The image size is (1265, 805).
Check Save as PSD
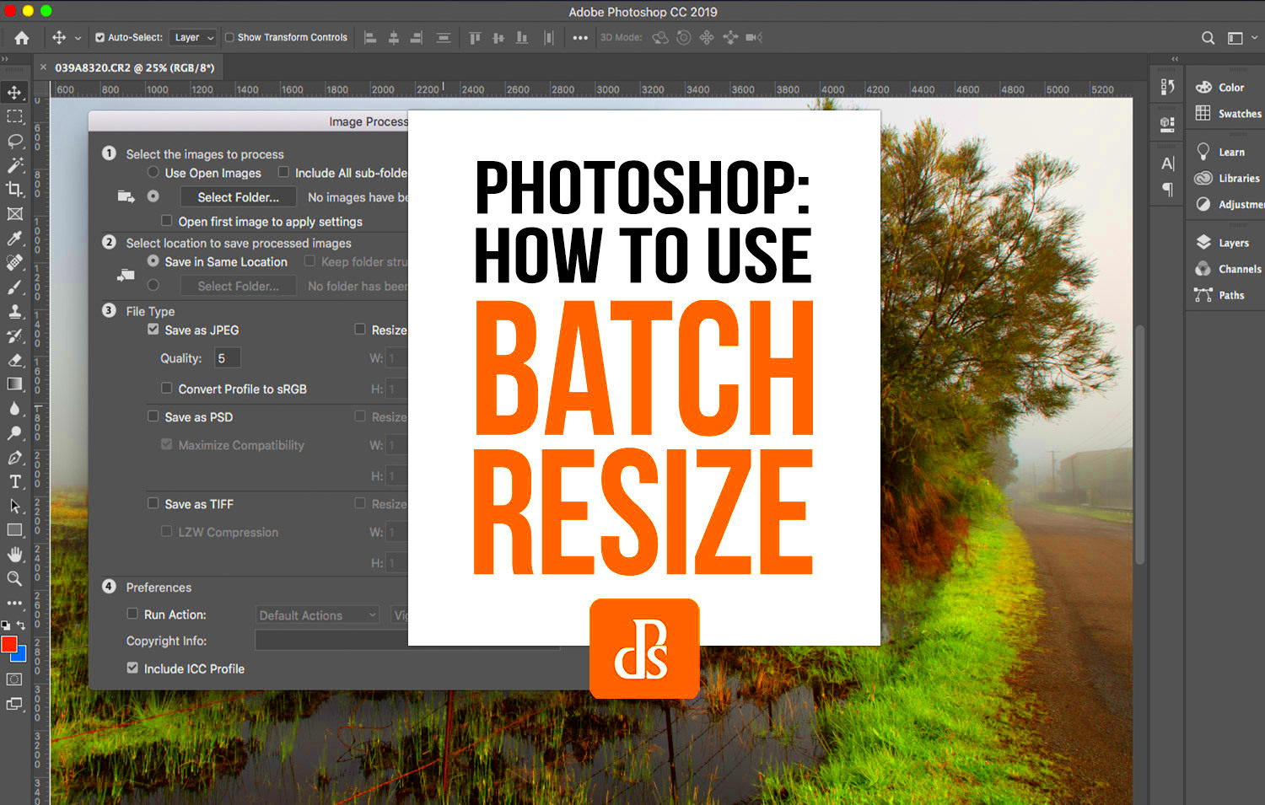pos(153,416)
